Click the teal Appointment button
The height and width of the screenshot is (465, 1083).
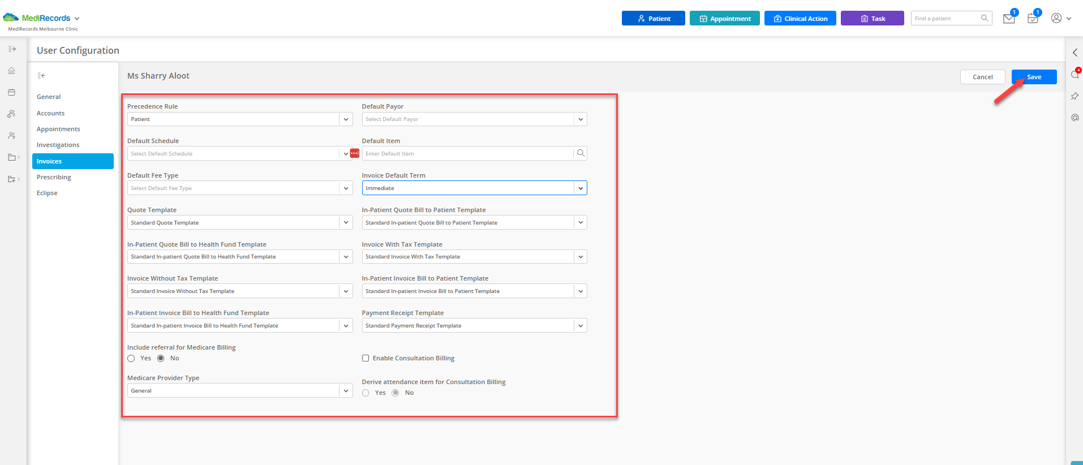tap(724, 18)
